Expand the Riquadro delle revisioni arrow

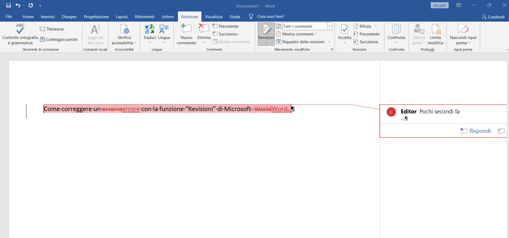[x=329, y=42]
